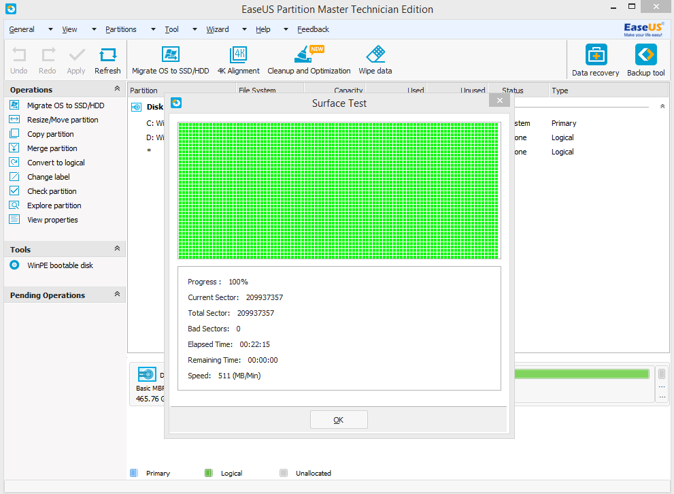
Task: Open the Partitions menu
Action: (x=121, y=29)
